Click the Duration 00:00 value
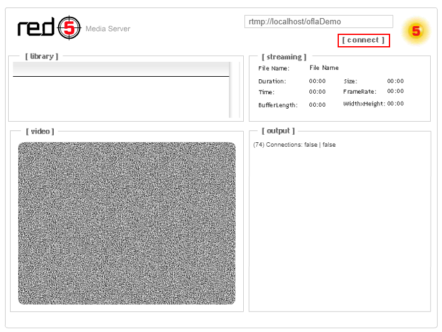This screenshot has width=442, height=332. point(317,81)
